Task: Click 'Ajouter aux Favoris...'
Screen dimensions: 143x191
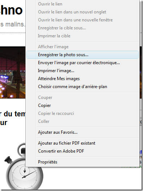Action: click(x=83, y=132)
